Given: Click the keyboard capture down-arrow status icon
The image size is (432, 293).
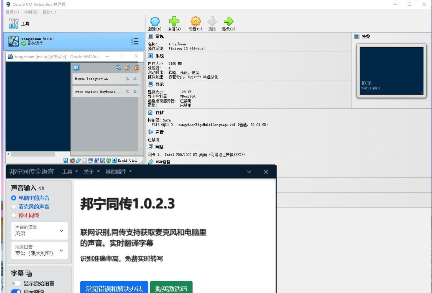Looking at the screenshot, I should pos(114,160).
